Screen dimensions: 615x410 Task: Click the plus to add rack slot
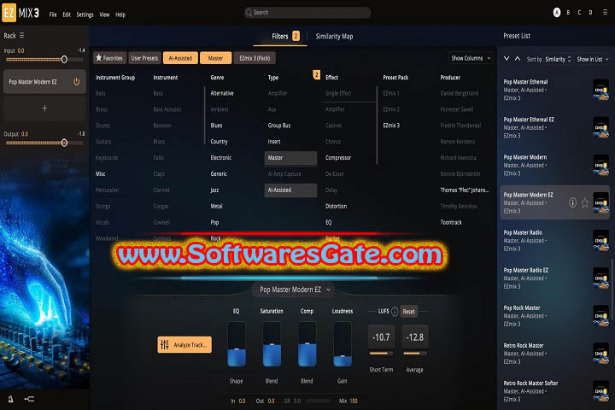tap(44, 108)
